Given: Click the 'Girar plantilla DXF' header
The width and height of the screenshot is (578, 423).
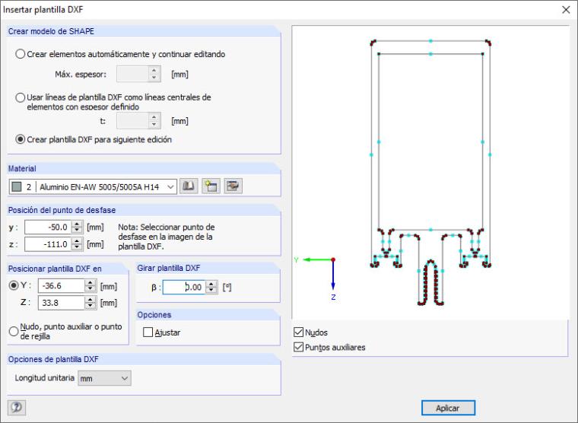Looking at the screenshot, I should [169, 268].
